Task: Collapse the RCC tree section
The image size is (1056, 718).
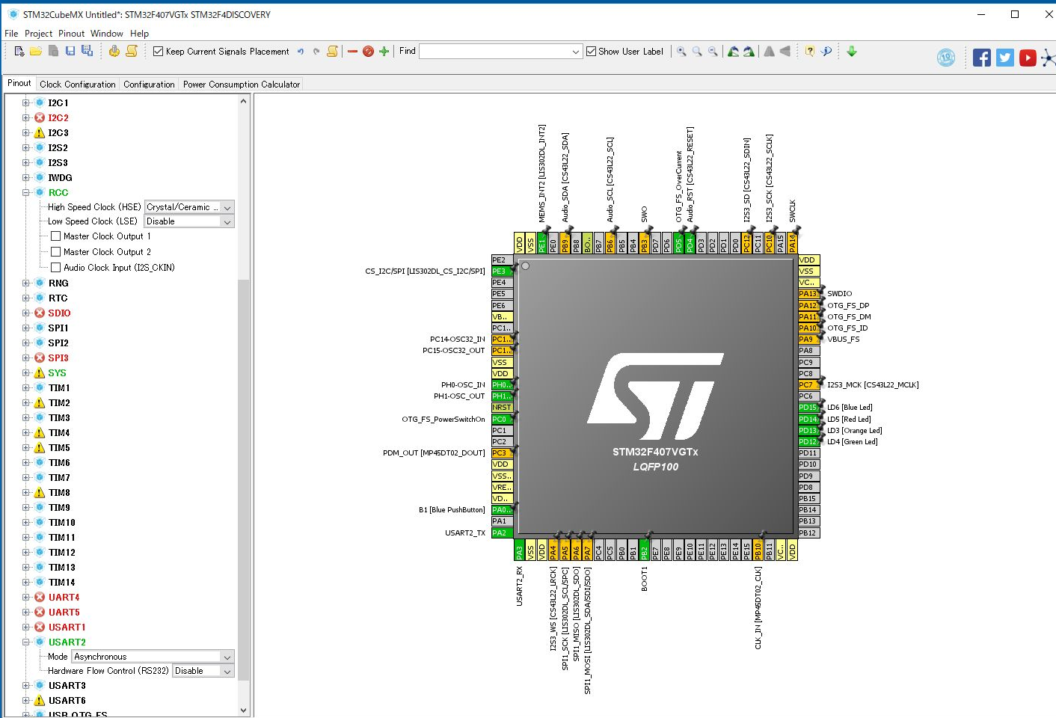Action: [x=25, y=192]
